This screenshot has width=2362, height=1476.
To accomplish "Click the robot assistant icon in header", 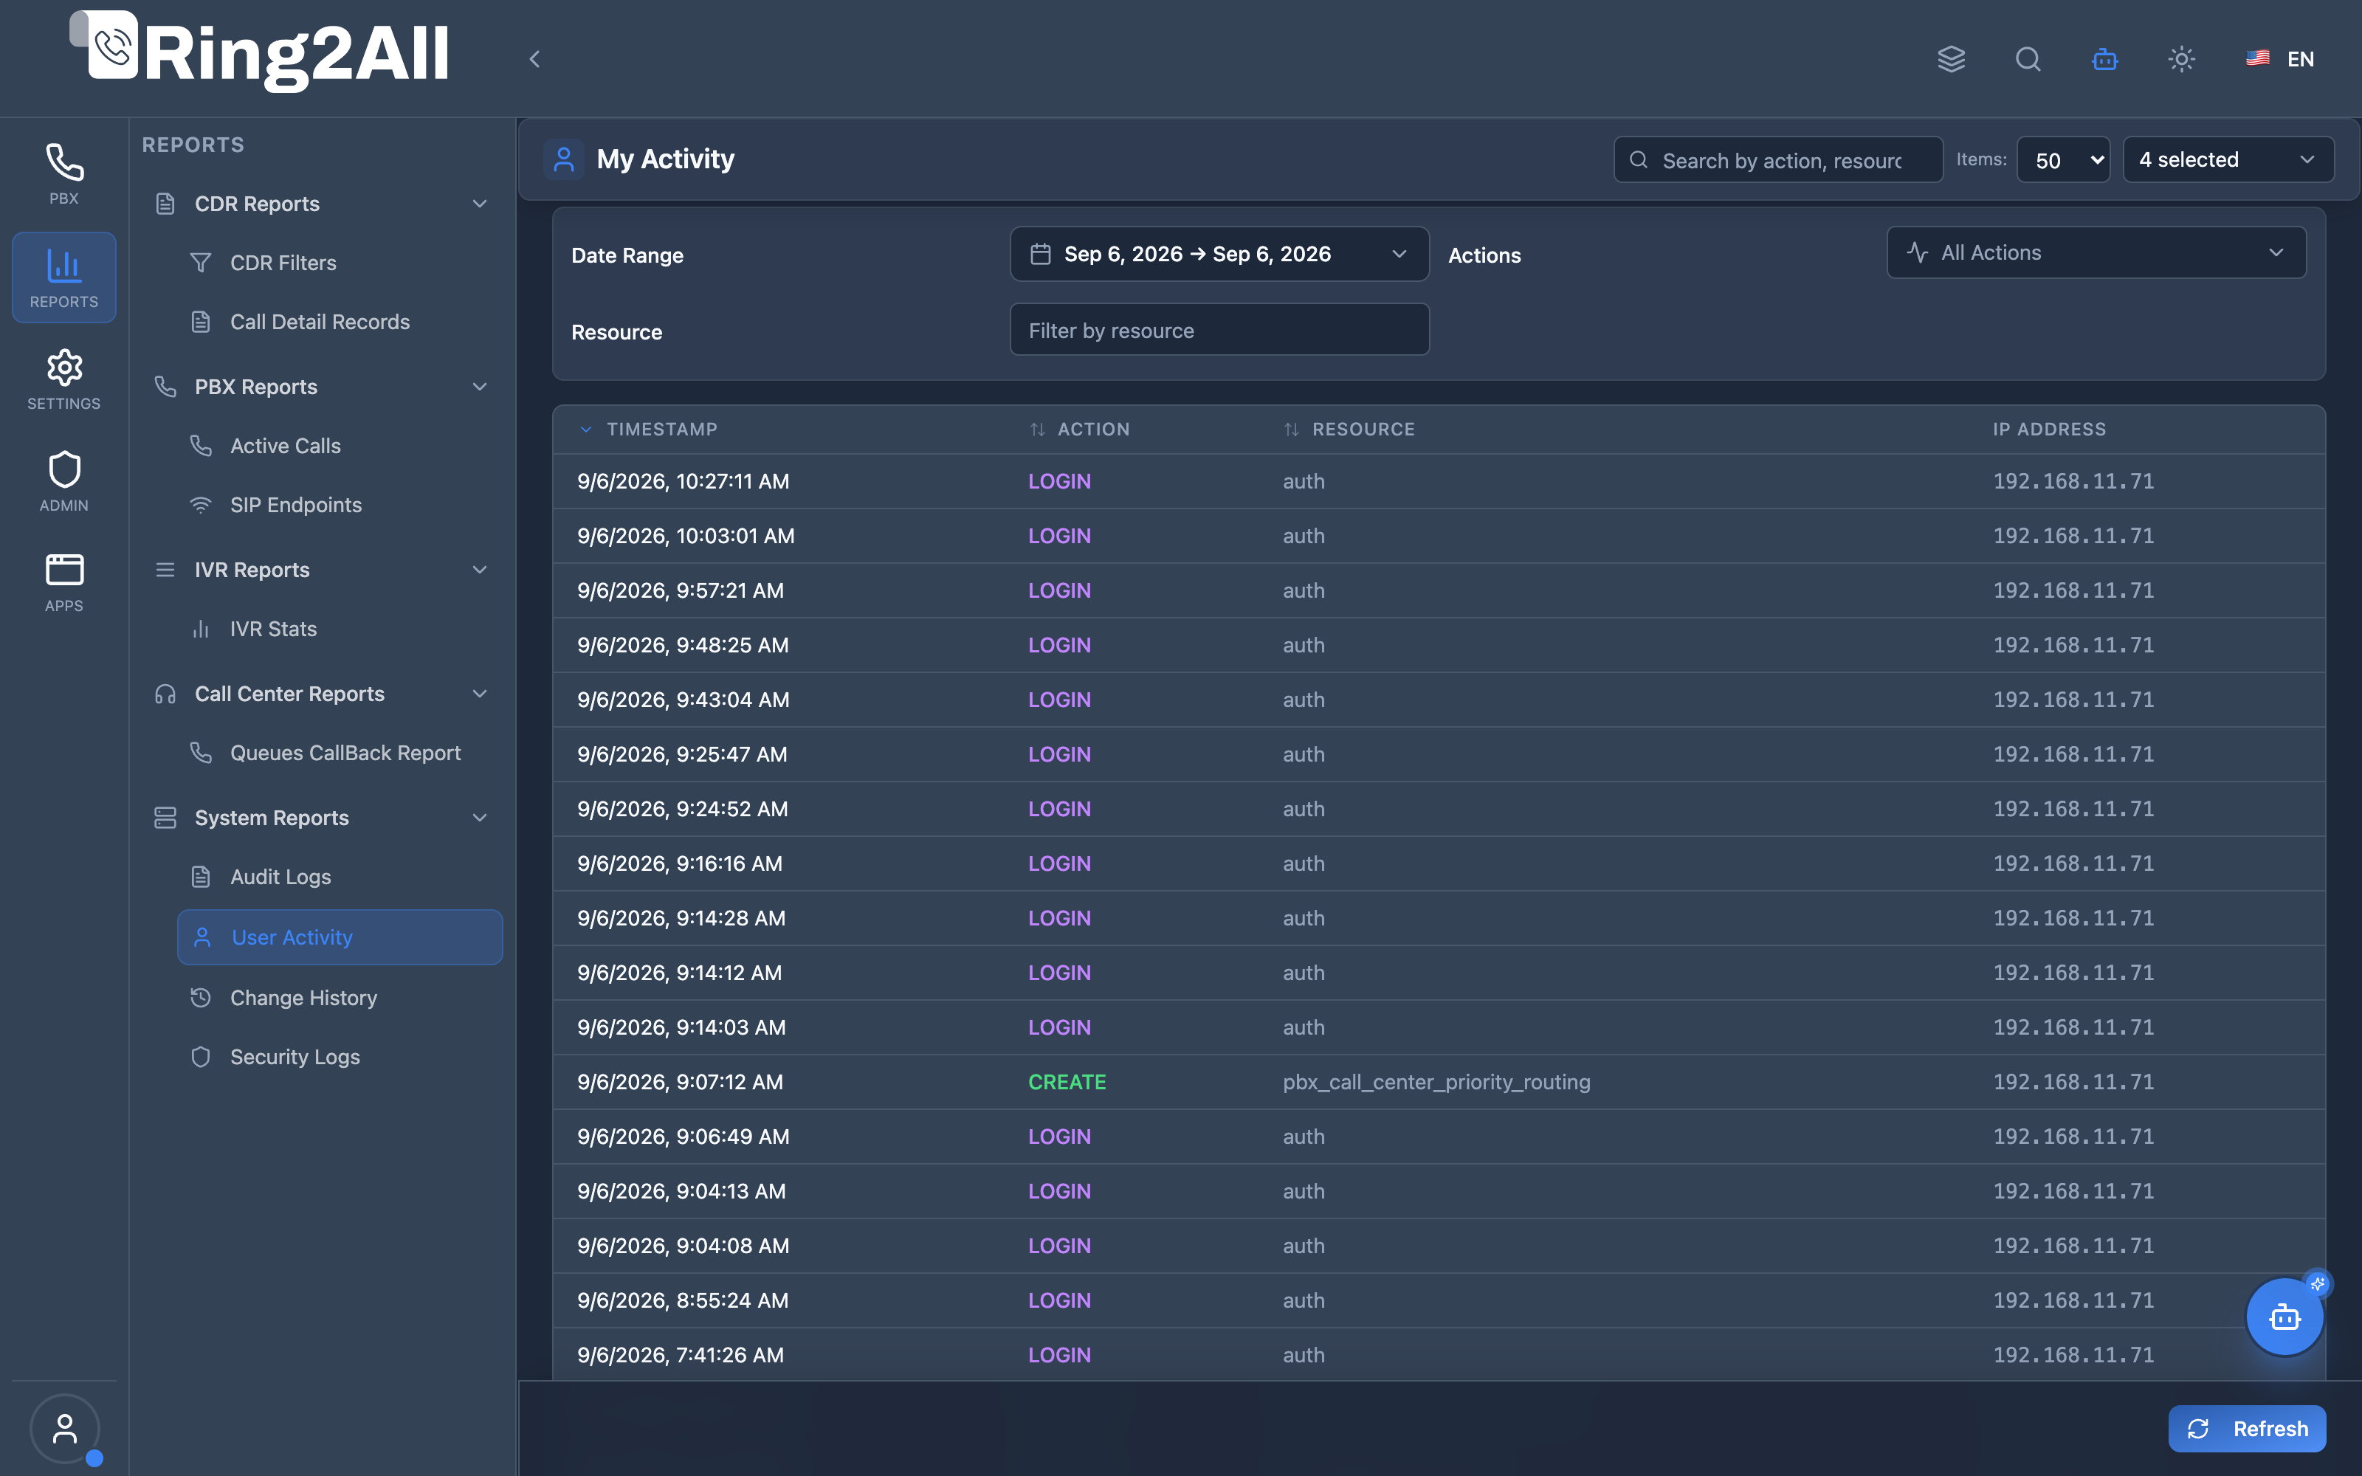I will [x=2104, y=58].
